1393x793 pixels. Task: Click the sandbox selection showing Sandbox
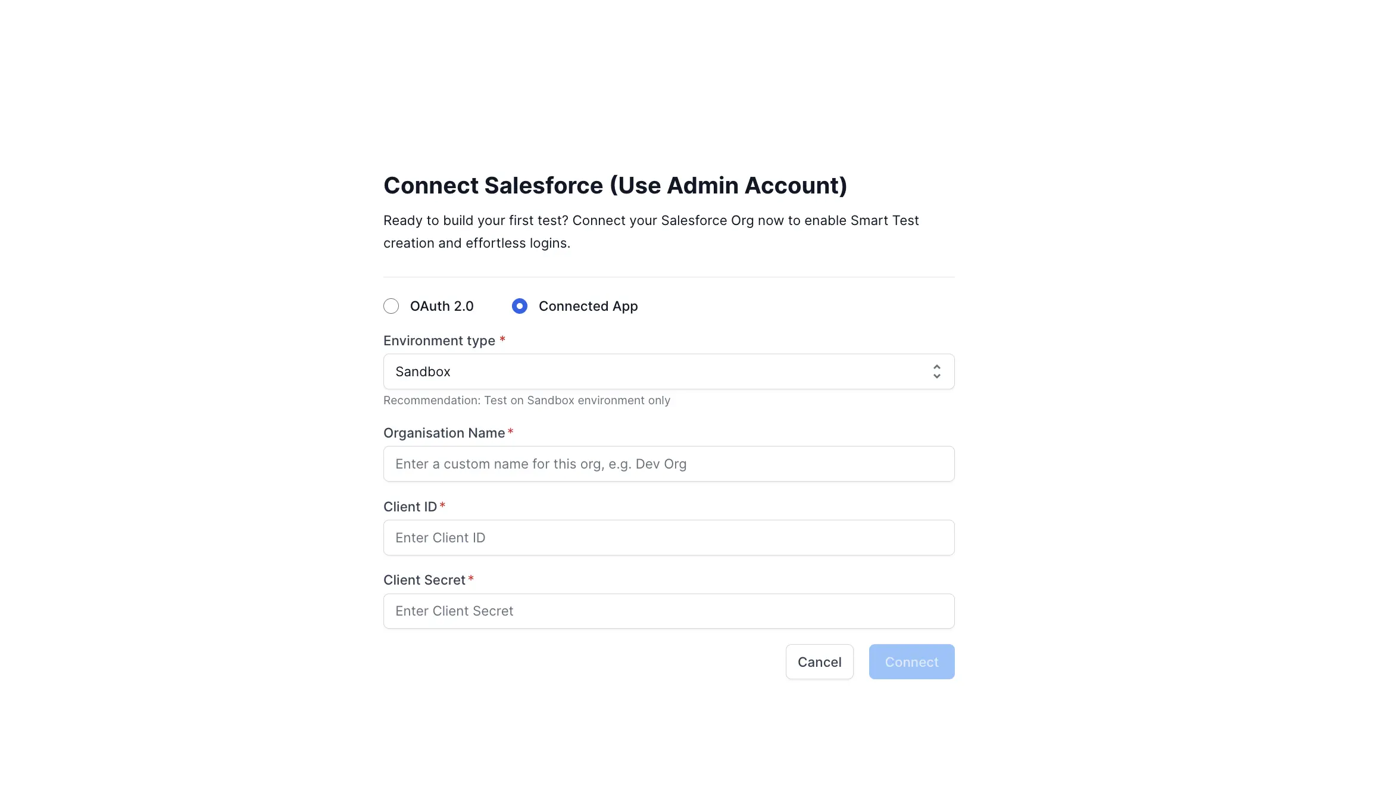tap(423, 371)
